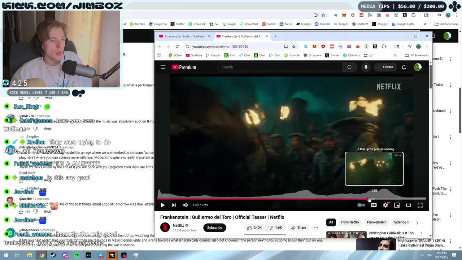The width and height of the screenshot is (462, 260).
Task: Open the Netflix channel avatar
Action: [x=165, y=227]
